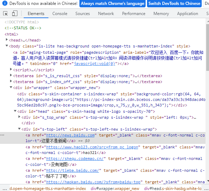
Task: Click the 这里不是新闻 link text
Action: pyautogui.click(x=54, y=141)
